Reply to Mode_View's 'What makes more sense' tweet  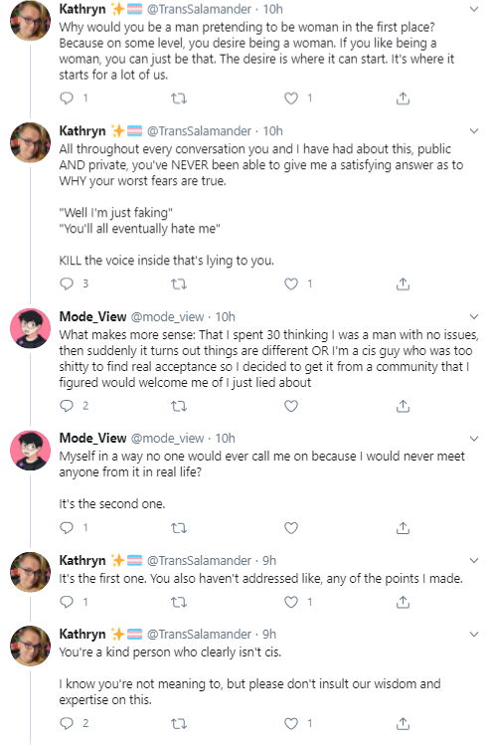tap(67, 406)
